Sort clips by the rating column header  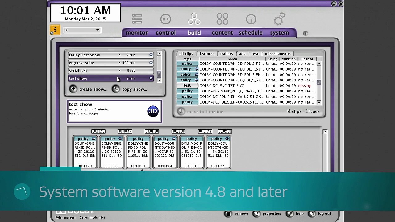tap(272, 59)
